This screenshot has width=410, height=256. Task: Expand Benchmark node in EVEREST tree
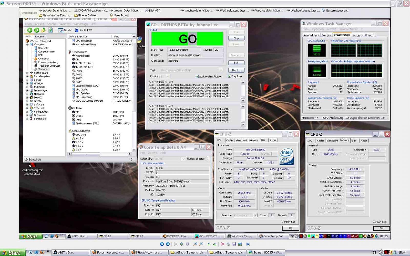[27, 119]
